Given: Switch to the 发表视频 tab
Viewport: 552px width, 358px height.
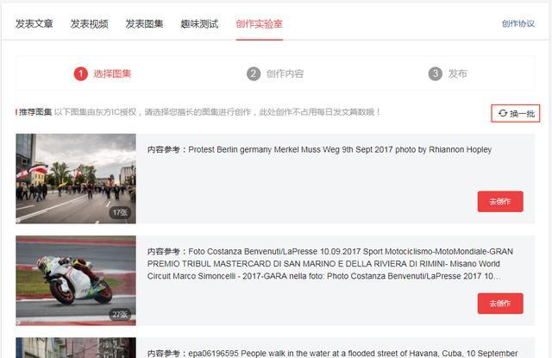Looking at the screenshot, I should pyautogui.click(x=89, y=24).
